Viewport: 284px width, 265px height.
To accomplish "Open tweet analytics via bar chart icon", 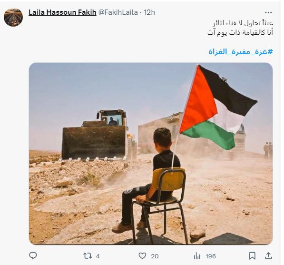I will (197, 256).
